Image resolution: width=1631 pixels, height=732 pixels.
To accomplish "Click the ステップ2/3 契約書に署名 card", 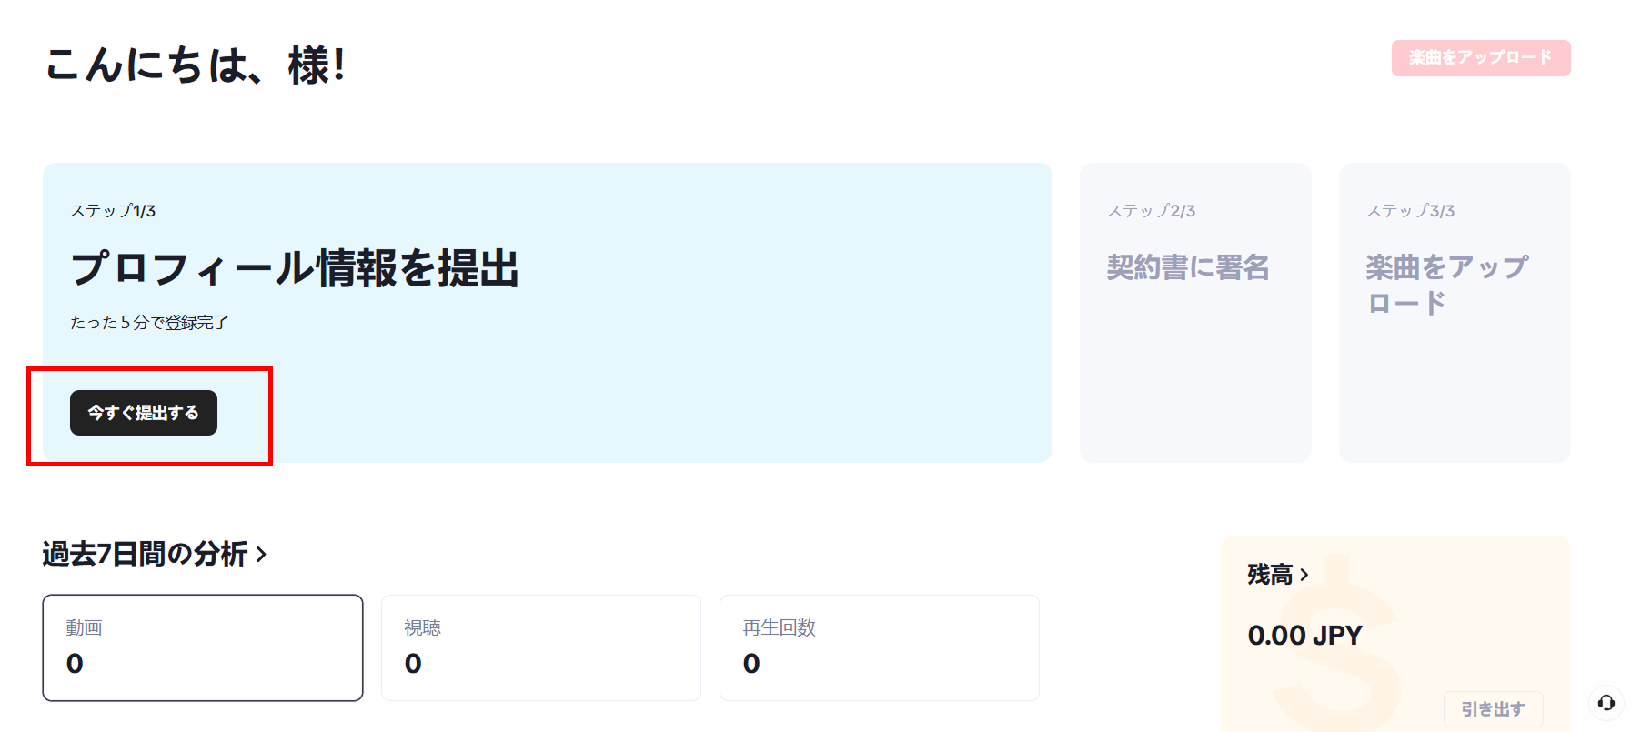I will coord(1195,313).
